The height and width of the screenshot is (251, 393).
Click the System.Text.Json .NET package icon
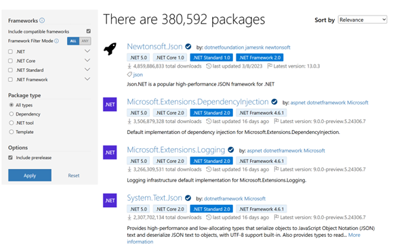(110, 200)
